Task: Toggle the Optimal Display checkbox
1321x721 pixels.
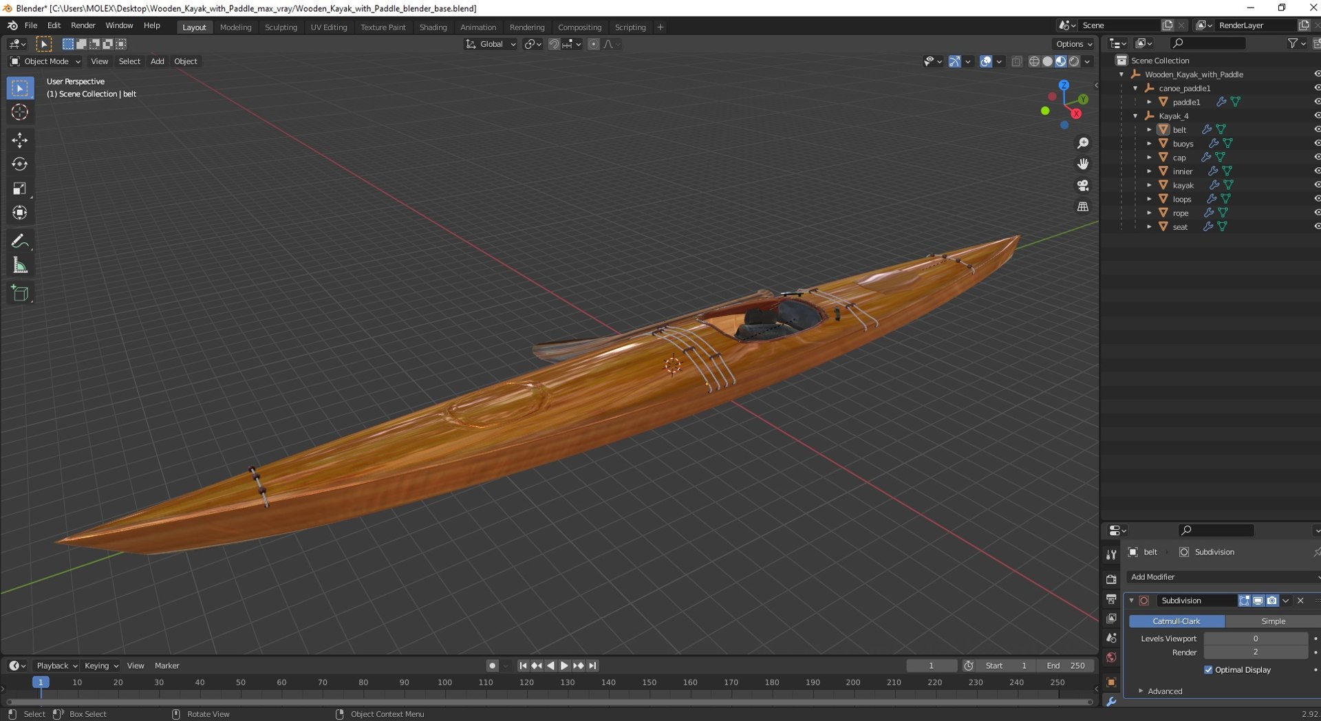Action: 1208,669
